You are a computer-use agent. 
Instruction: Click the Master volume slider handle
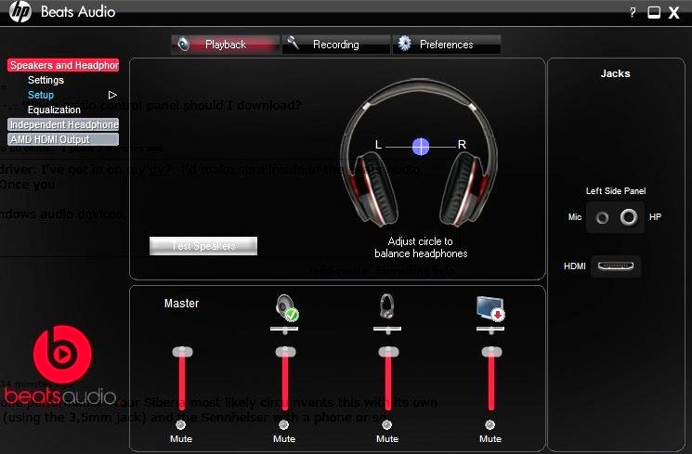pyautogui.click(x=182, y=352)
